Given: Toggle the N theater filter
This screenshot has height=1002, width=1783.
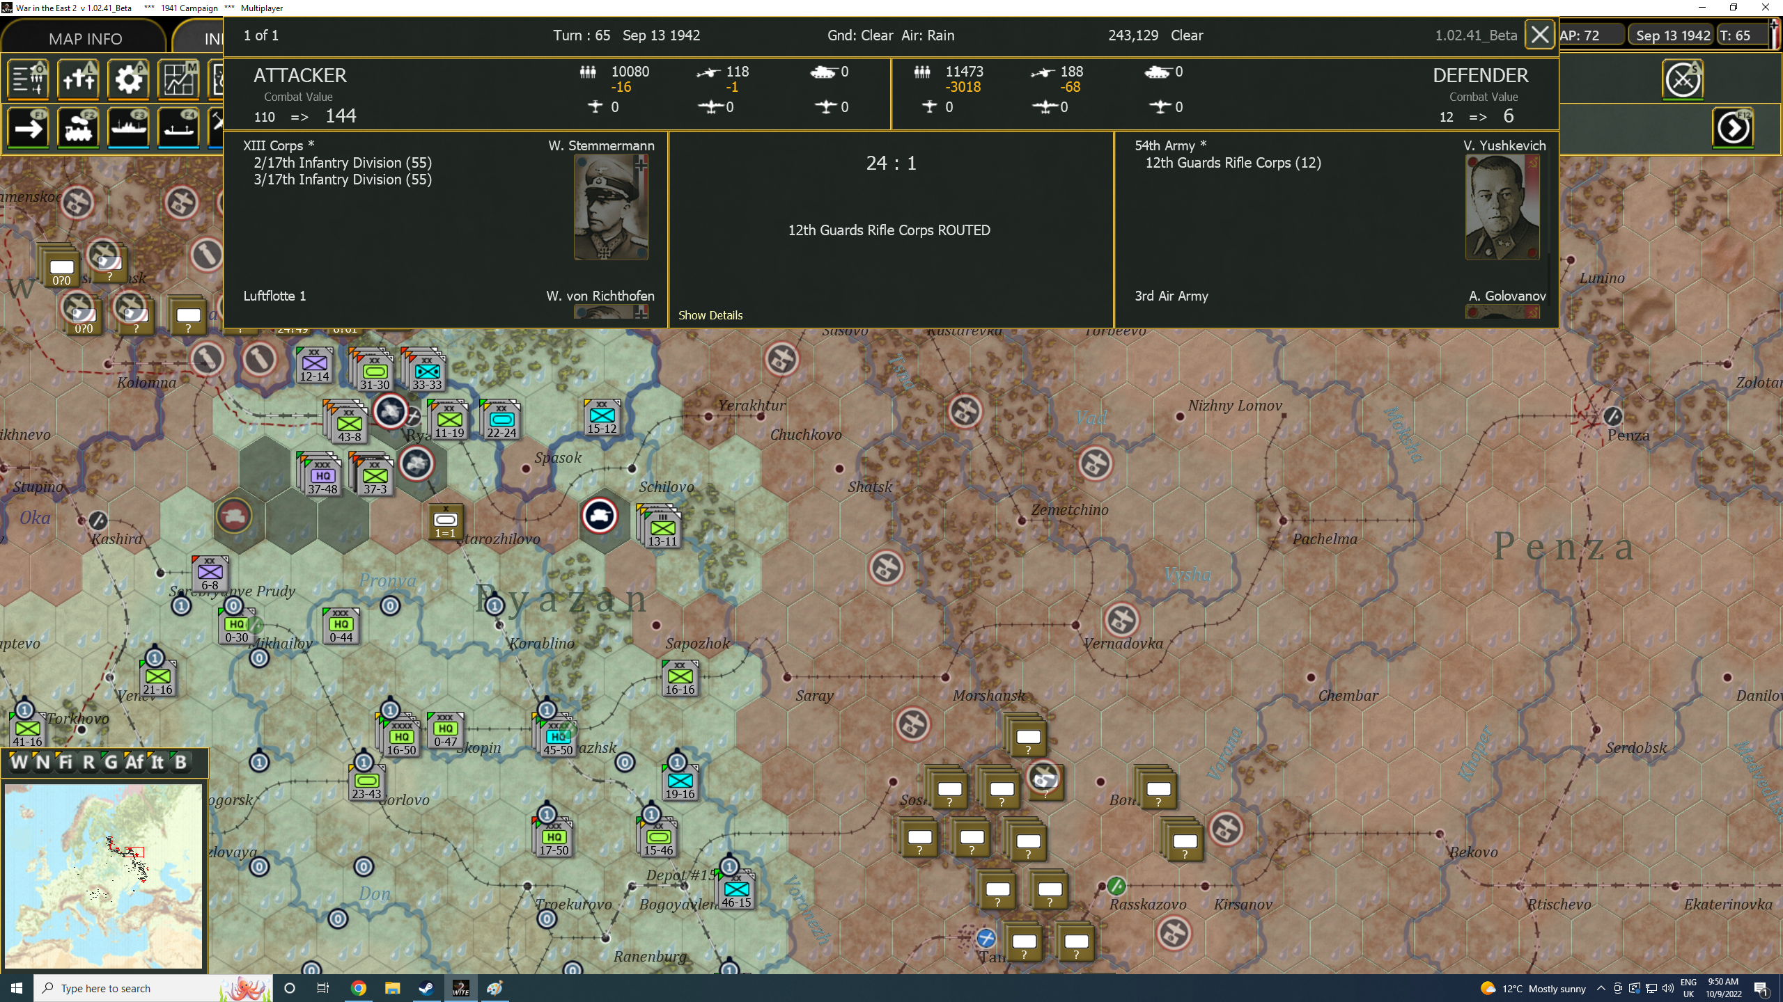Looking at the screenshot, I should tap(42, 763).
